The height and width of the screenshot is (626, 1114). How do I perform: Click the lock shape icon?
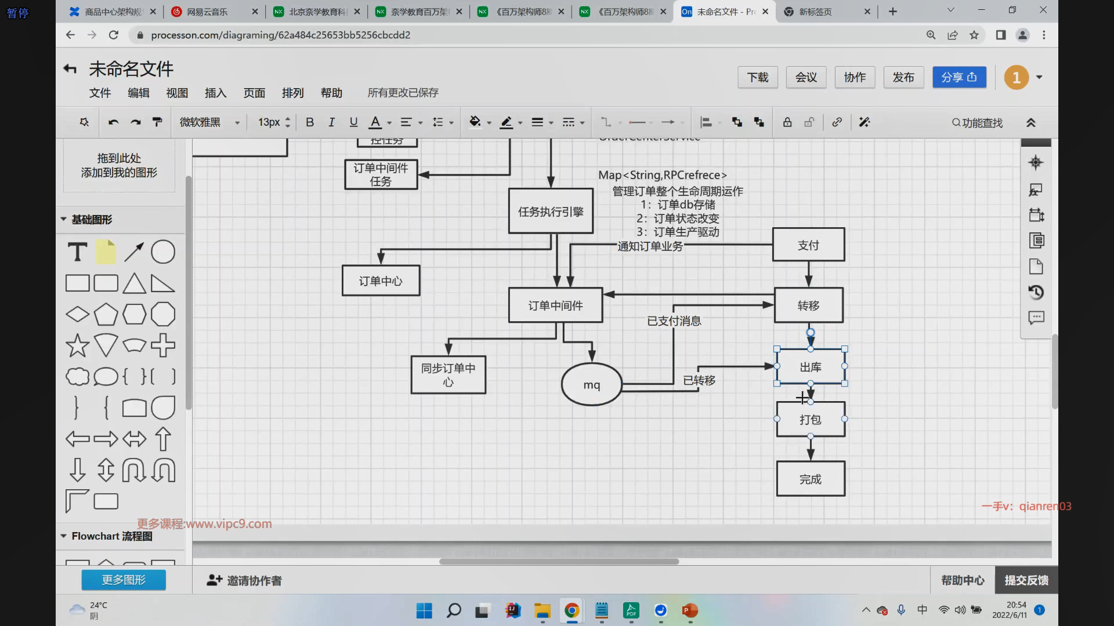pos(787,122)
